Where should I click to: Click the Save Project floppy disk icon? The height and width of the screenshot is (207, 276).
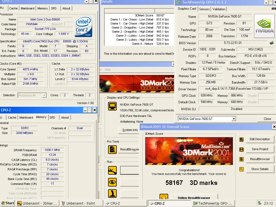pyautogui.click(x=241, y=150)
